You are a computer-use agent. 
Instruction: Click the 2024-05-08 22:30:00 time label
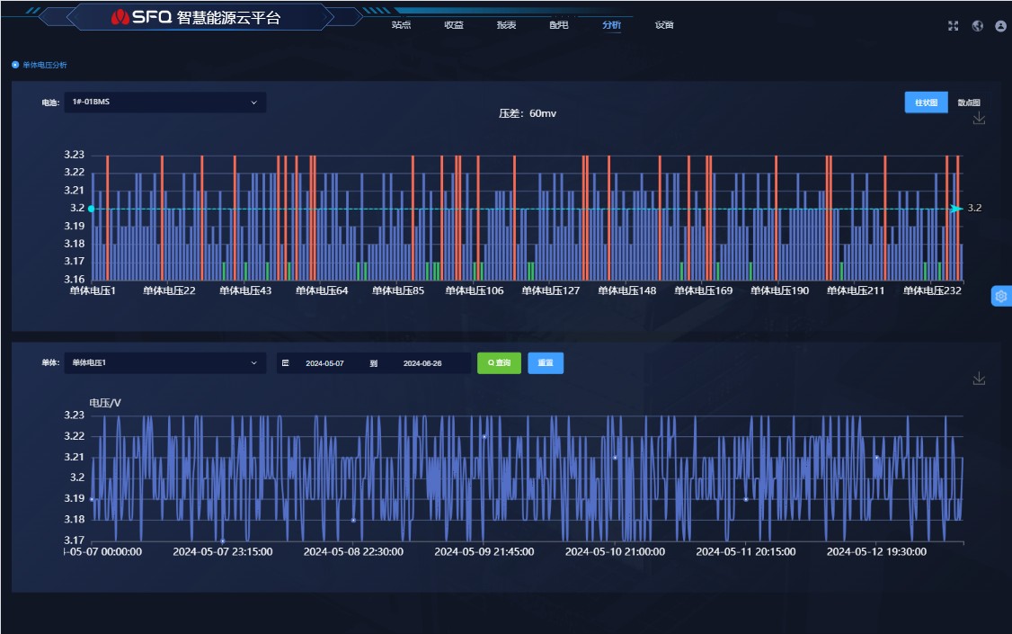tap(354, 552)
